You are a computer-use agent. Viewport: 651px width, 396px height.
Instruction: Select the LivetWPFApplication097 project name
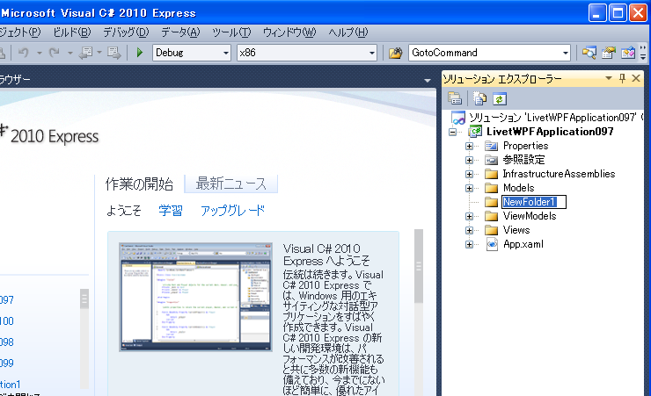pyautogui.click(x=550, y=132)
